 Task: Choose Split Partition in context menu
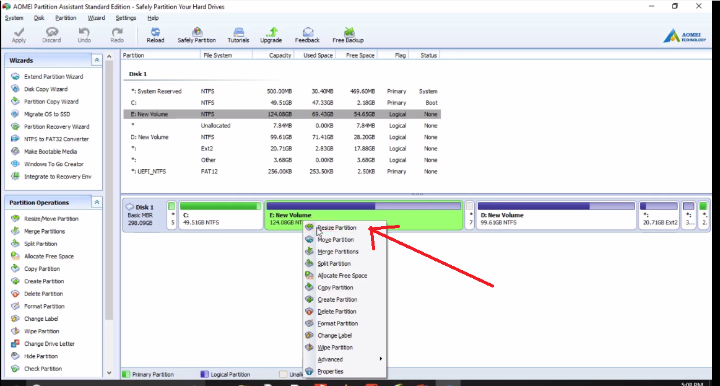click(x=345, y=263)
